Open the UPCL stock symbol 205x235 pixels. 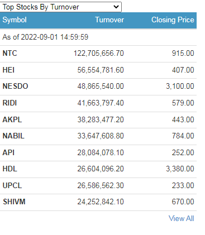[x=12, y=185]
